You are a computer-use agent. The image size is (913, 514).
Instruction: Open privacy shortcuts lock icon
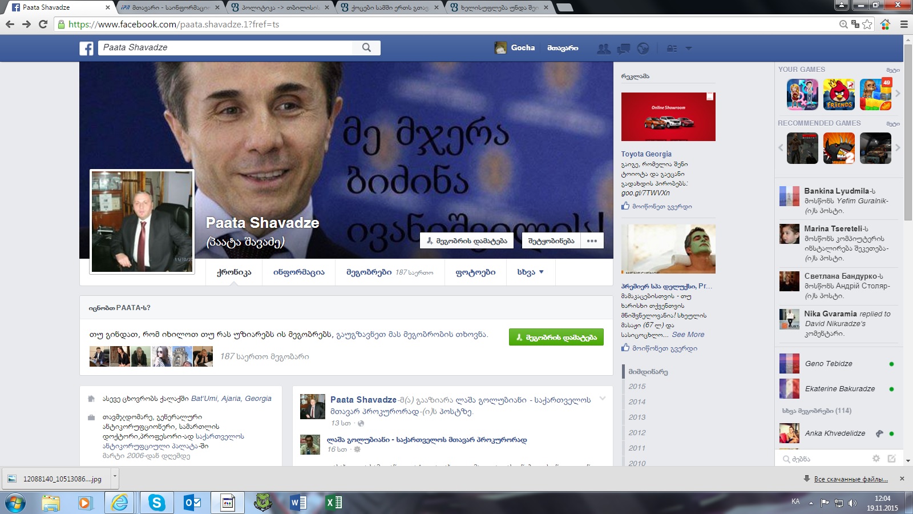[x=672, y=49]
